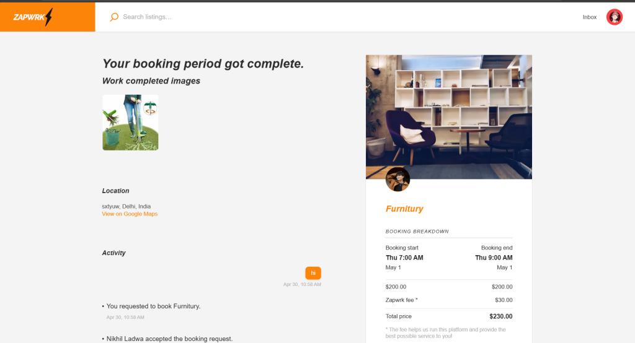Click the Booking Breakdown heading
The width and height of the screenshot is (635, 343).
pos(417,232)
